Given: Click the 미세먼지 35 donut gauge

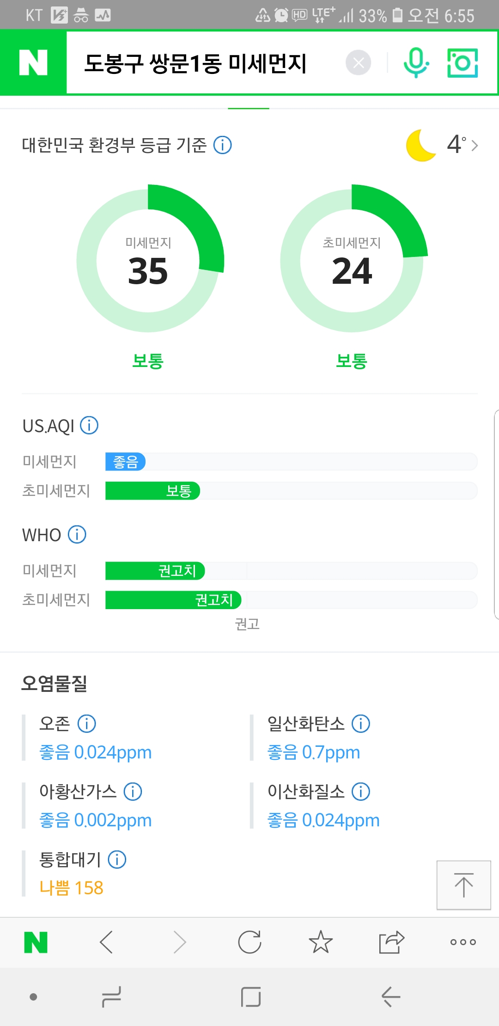Looking at the screenshot, I should (x=148, y=261).
